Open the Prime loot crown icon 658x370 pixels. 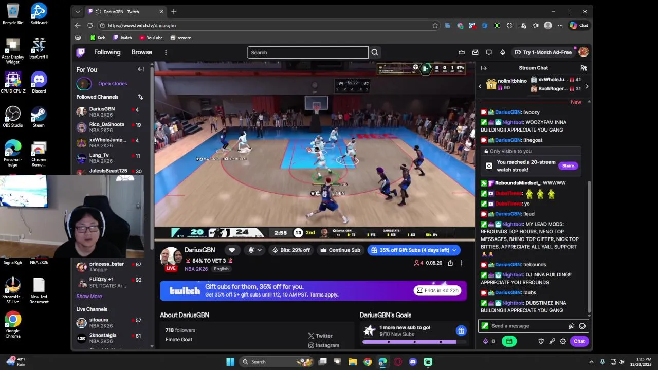point(462,52)
